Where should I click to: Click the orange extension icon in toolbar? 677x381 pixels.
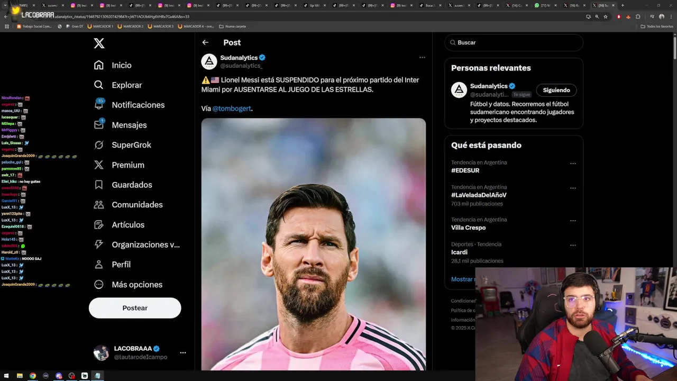(628, 16)
